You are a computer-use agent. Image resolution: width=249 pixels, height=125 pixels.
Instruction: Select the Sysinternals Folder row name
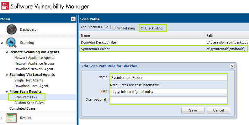[95, 49]
